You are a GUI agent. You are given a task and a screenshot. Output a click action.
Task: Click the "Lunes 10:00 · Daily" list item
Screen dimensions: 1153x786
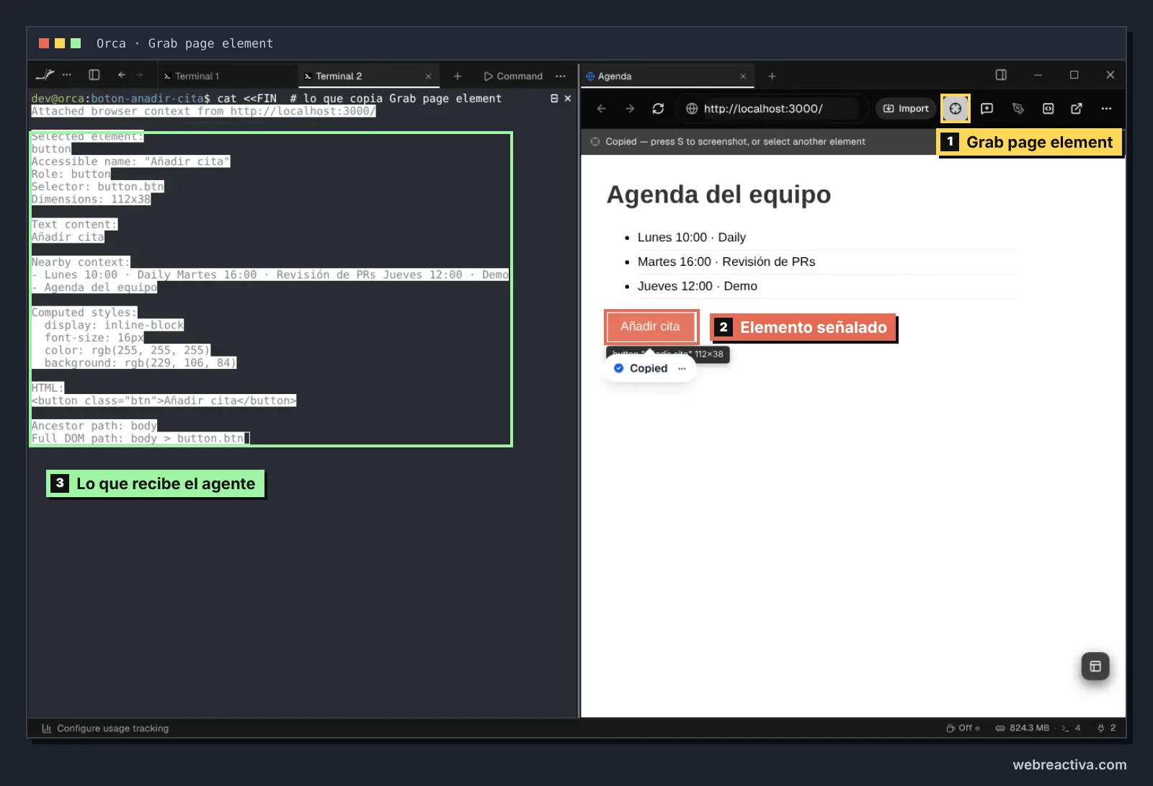coord(692,238)
